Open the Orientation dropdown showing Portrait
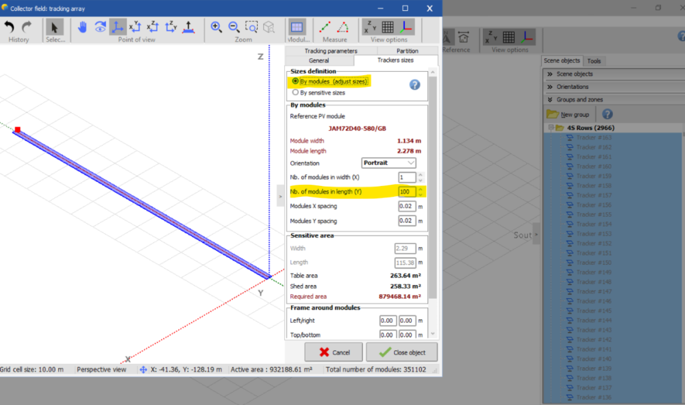 tap(388, 163)
